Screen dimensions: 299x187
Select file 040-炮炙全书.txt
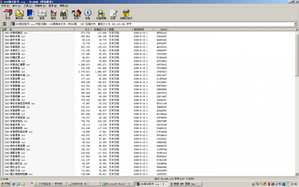15,167
